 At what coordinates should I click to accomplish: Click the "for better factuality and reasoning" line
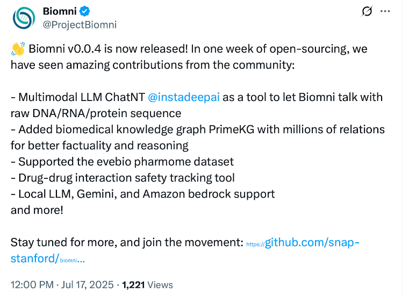coord(99,146)
